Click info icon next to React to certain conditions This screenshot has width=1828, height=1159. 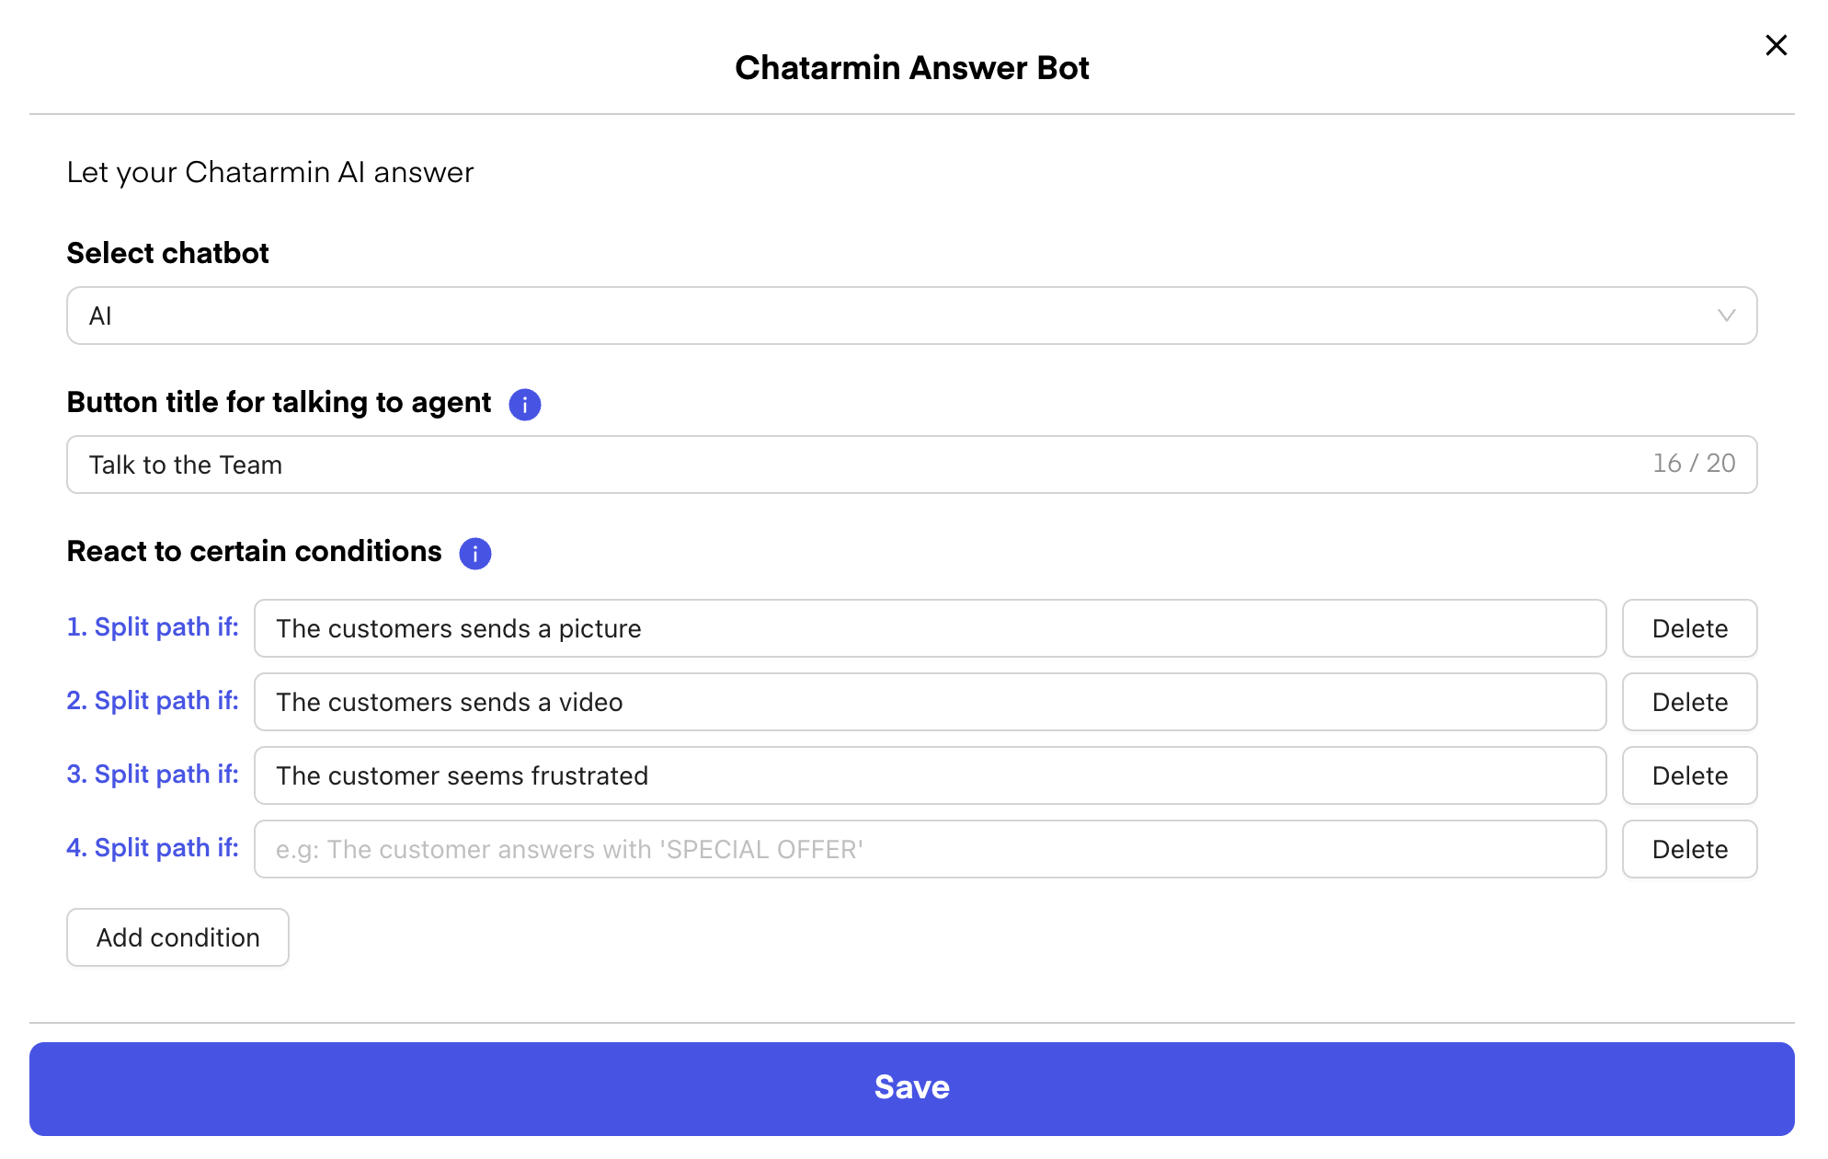[475, 554]
